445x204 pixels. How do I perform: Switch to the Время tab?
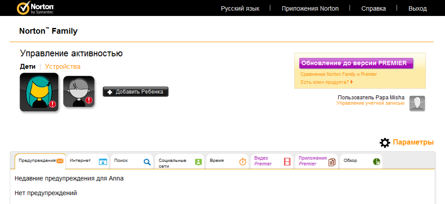tap(227, 161)
